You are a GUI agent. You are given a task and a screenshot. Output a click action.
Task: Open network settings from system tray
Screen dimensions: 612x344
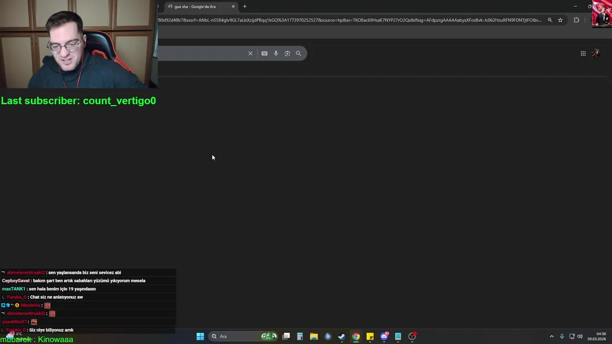[572, 336]
